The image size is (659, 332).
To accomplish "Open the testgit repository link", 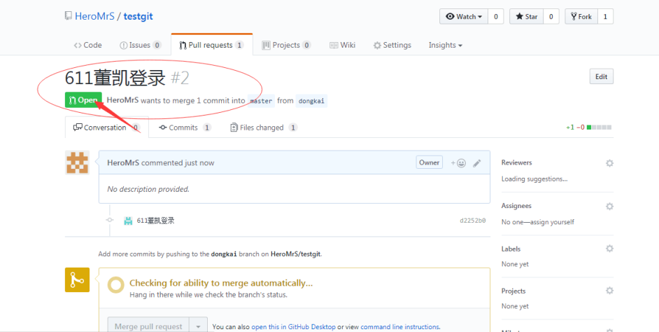I will click(x=138, y=16).
